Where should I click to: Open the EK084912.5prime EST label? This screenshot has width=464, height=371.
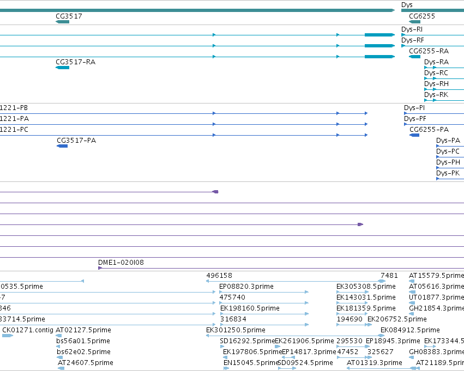[x=410, y=331]
